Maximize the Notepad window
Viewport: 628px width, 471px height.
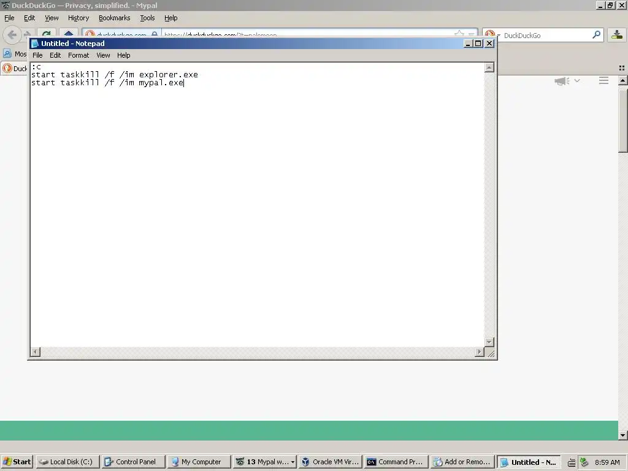tap(478, 44)
